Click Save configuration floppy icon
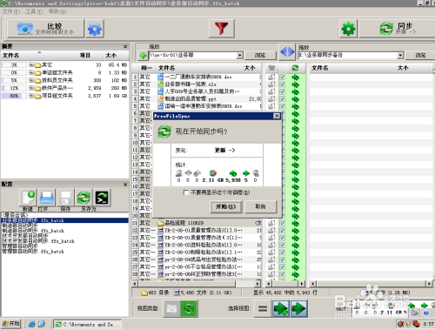This screenshot has height=330, width=435. [x=65, y=198]
